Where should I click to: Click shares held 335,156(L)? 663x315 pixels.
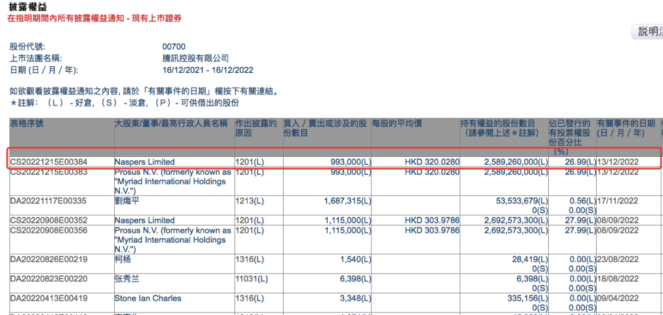(x=527, y=298)
